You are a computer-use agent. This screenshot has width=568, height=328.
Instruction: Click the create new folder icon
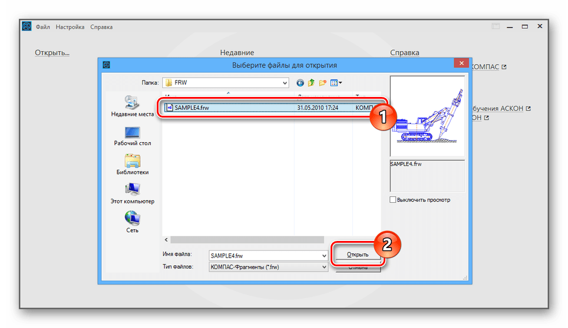(322, 83)
